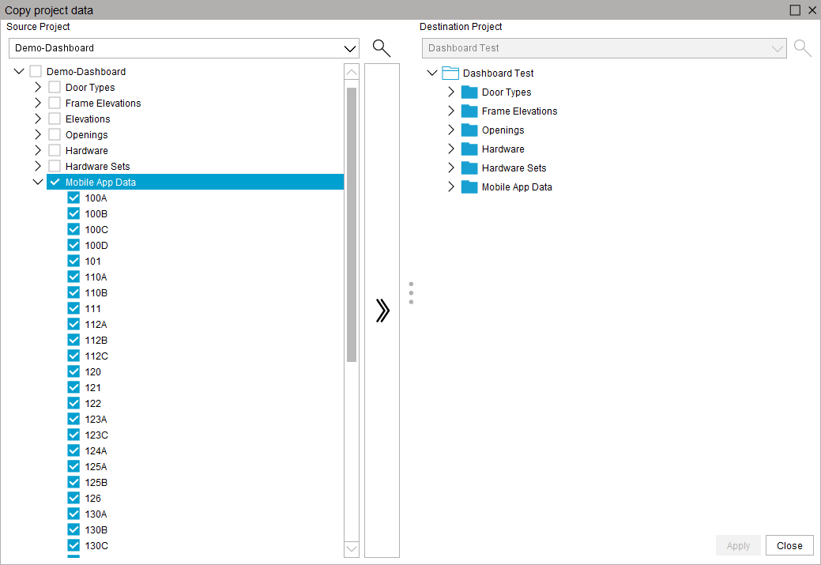This screenshot has width=821, height=565.
Task: Collapse the Mobile App Data node in source
Action: [x=37, y=182]
